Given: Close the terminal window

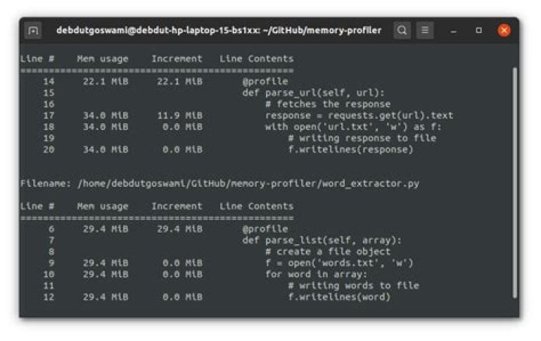Looking at the screenshot, I should coord(504,31).
